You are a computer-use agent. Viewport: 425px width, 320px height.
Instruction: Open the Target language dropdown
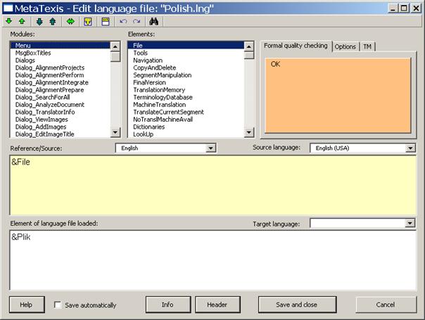pos(410,223)
